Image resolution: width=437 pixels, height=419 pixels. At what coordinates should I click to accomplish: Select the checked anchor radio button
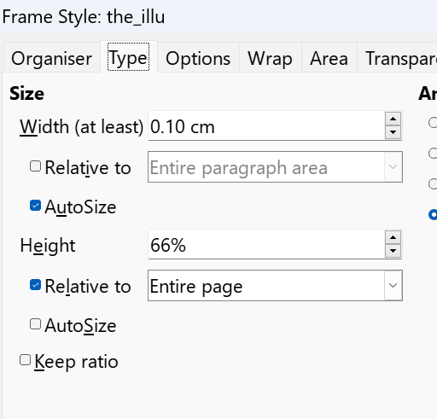click(x=433, y=214)
